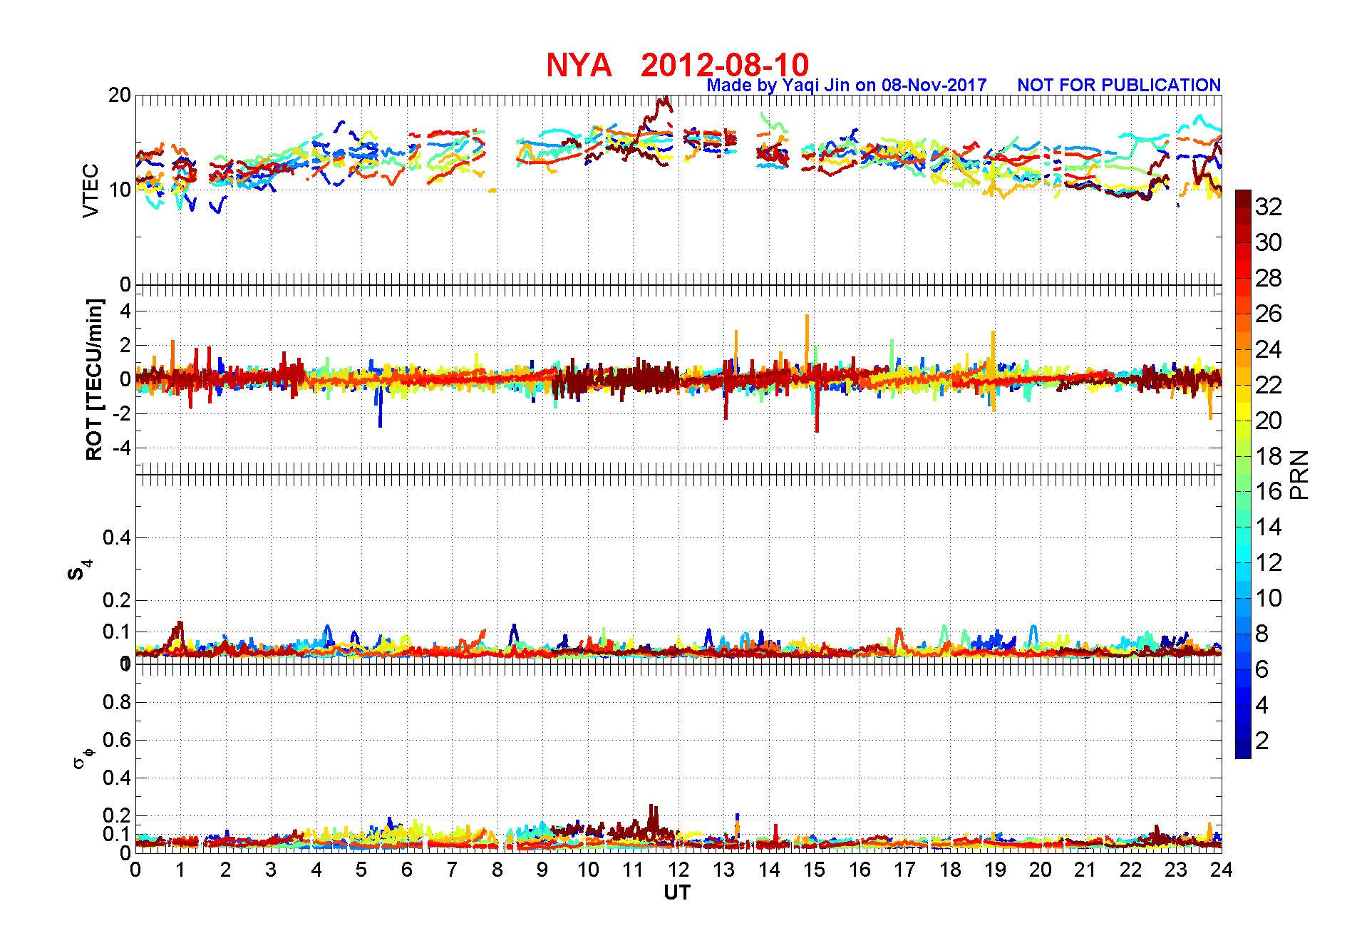Click the plot title 'NYA 2012-08-10'
Screen dimensions: 1357x948
point(677,65)
